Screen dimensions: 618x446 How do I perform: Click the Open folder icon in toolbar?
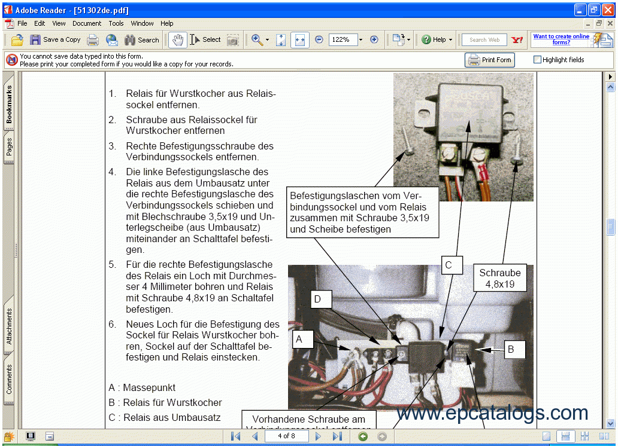coord(17,40)
